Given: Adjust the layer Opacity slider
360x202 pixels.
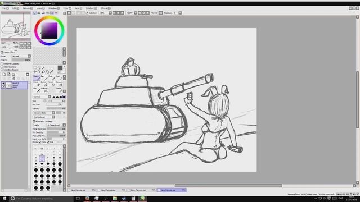Looking at the screenshot, I should pyautogui.click(x=21, y=60).
